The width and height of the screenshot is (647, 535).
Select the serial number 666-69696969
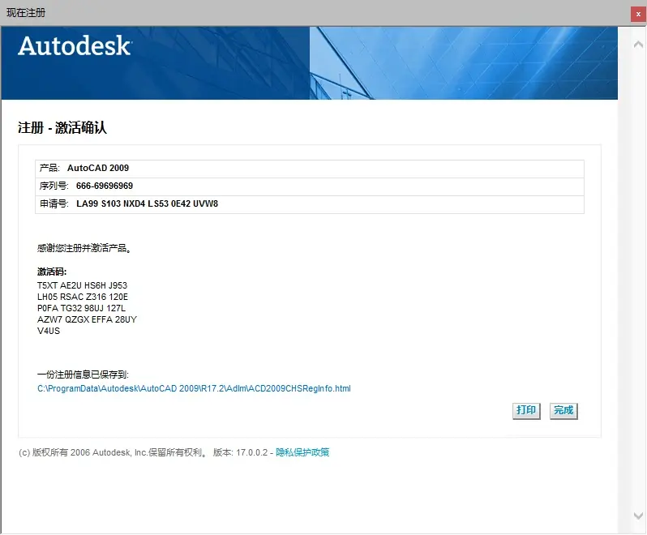click(x=105, y=186)
